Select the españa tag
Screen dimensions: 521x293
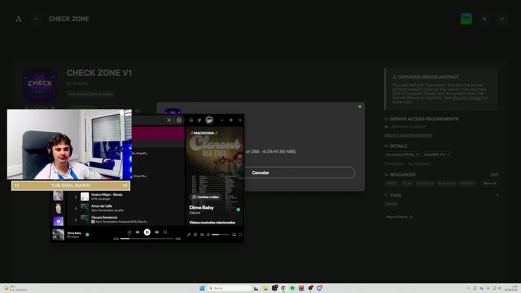392,203
